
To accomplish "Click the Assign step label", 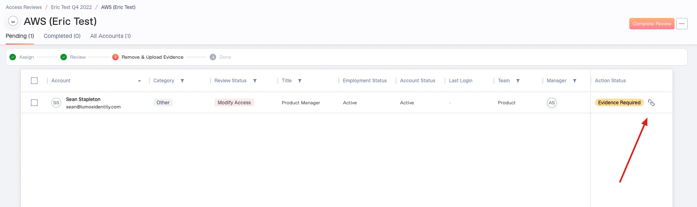I will [x=27, y=57].
